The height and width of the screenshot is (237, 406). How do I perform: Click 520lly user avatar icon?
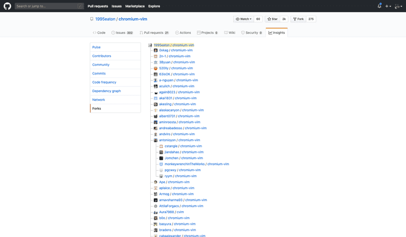pos(156,68)
